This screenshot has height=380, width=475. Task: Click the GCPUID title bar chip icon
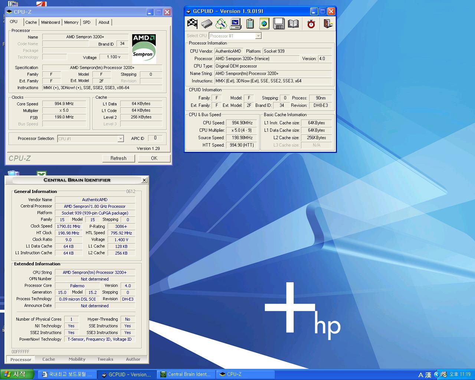pos(189,12)
